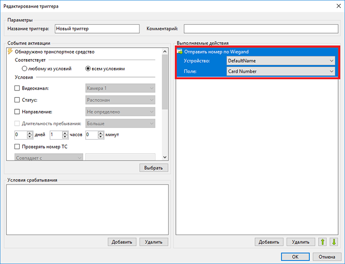Click the Выбрать button
Viewport: 345px width, 264px height.
tap(154, 168)
